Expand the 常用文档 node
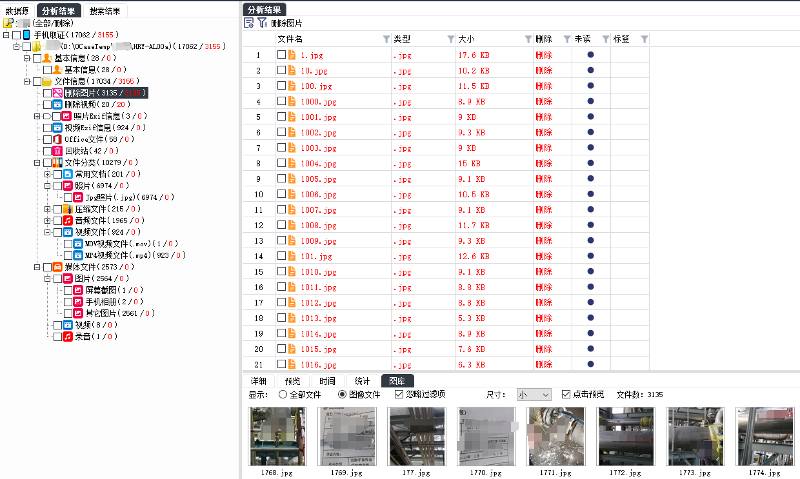This screenshot has height=479, width=800. click(48, 174)
